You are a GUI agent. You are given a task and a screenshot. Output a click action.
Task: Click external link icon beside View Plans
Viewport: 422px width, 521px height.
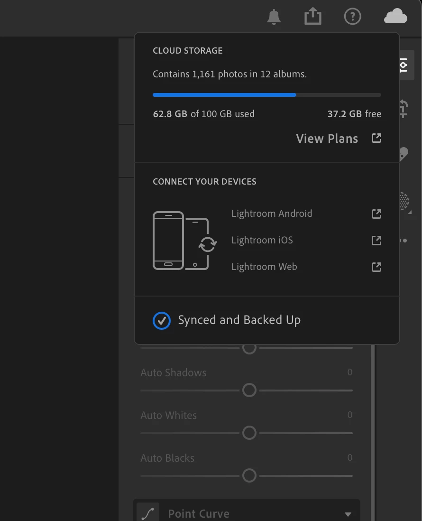[x=376, y=138]
